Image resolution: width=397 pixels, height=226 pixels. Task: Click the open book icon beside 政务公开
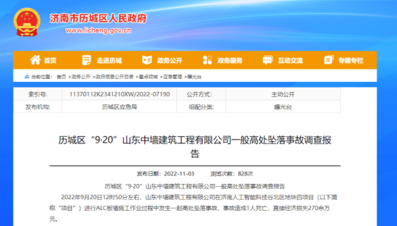tap(147, 60)
